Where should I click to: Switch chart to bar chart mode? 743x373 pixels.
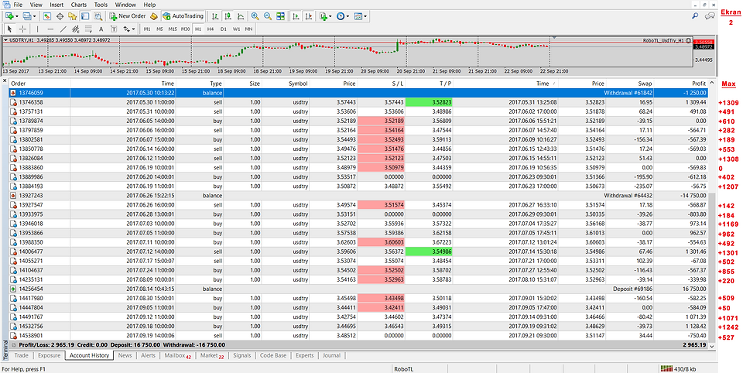point(216,16)
